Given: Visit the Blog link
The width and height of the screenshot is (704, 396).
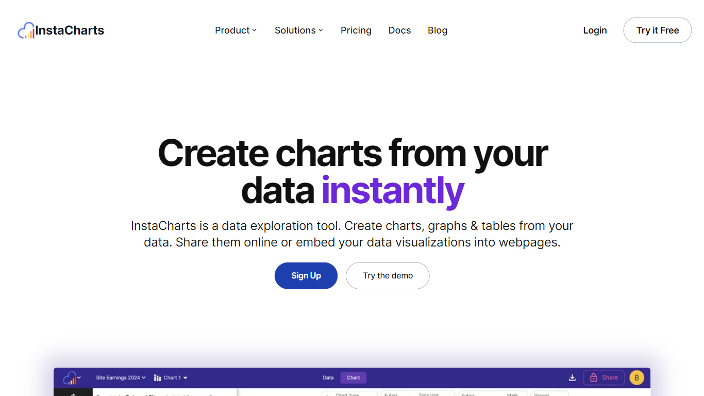Looking at the screenshot, I should 438,30.
